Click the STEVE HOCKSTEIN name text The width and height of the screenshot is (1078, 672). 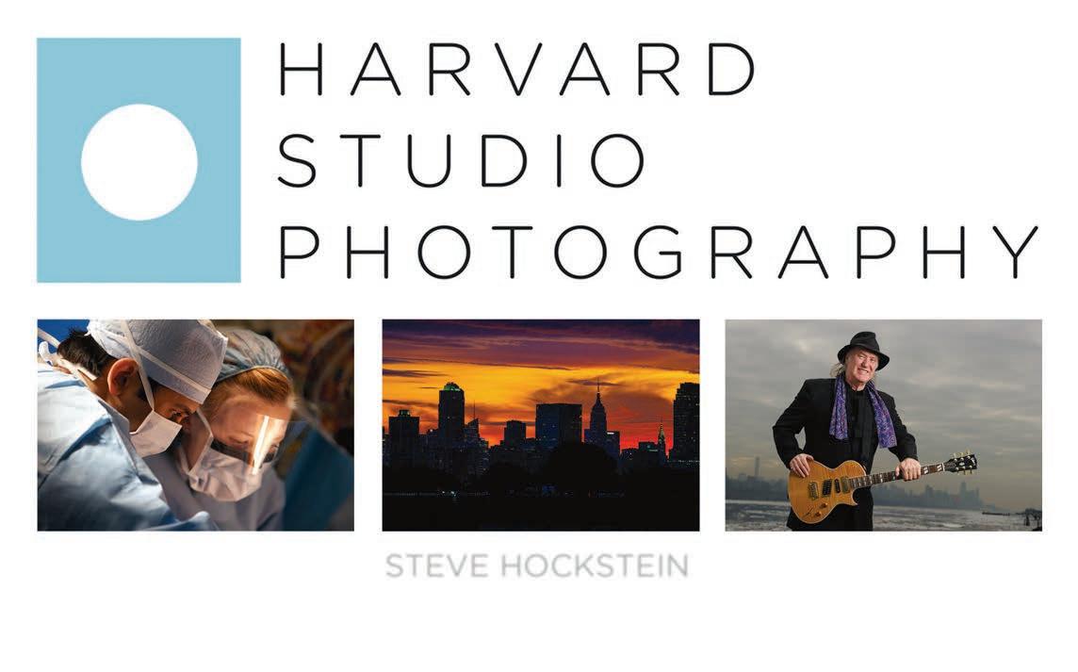(x=537, y=566)
